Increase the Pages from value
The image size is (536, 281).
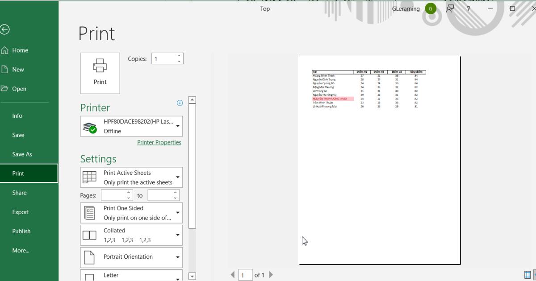coord(130,193)
